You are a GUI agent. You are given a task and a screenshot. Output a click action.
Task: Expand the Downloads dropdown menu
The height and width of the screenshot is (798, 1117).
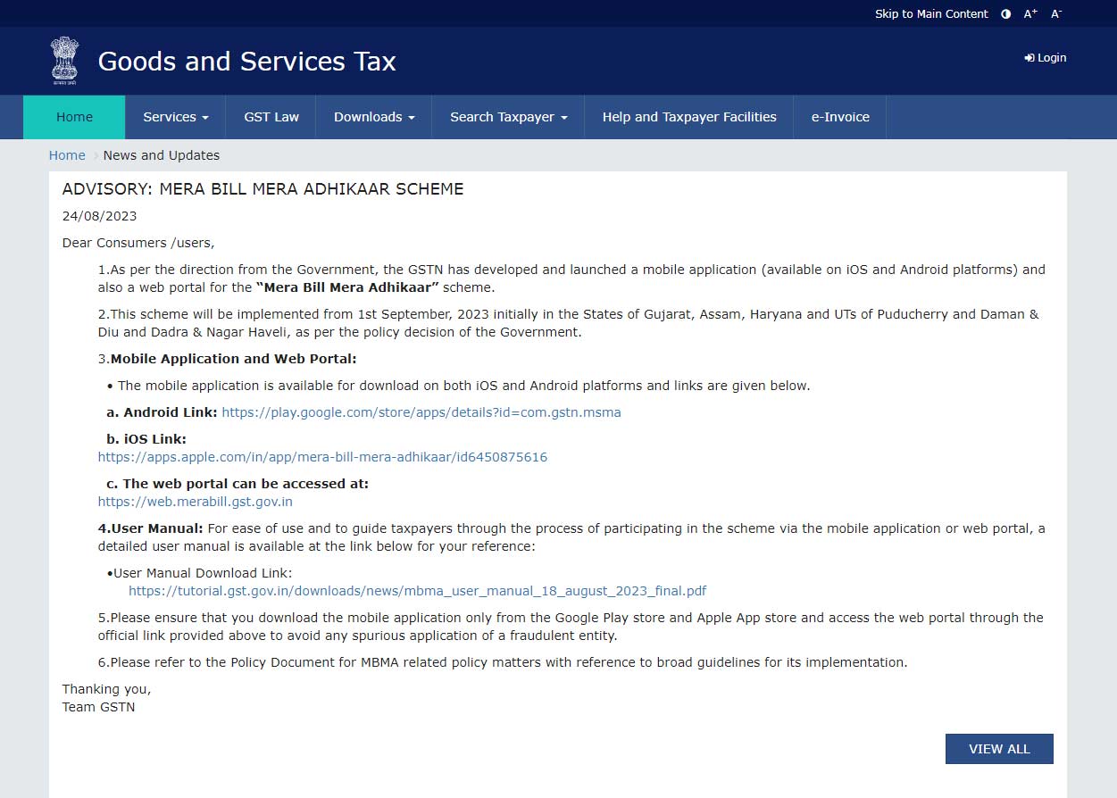[x=374, y=117]
